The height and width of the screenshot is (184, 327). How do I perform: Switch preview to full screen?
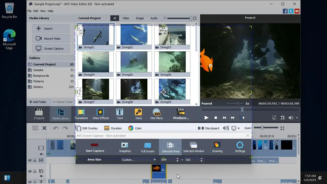tap(274, 118)
